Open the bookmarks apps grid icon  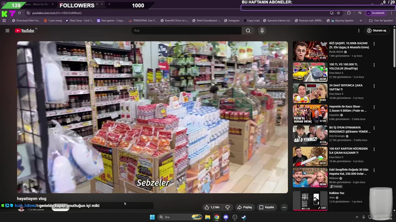click(4, 21)
